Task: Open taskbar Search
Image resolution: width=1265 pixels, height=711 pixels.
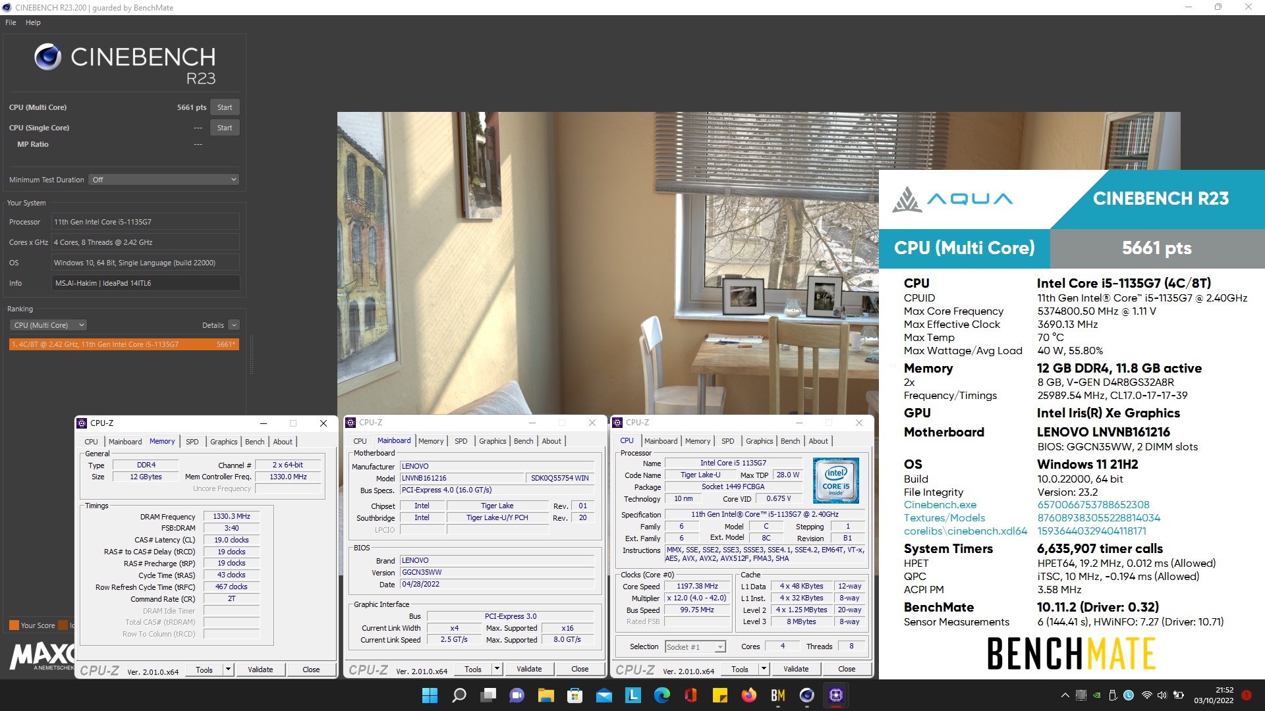Action: coord(459,695)
